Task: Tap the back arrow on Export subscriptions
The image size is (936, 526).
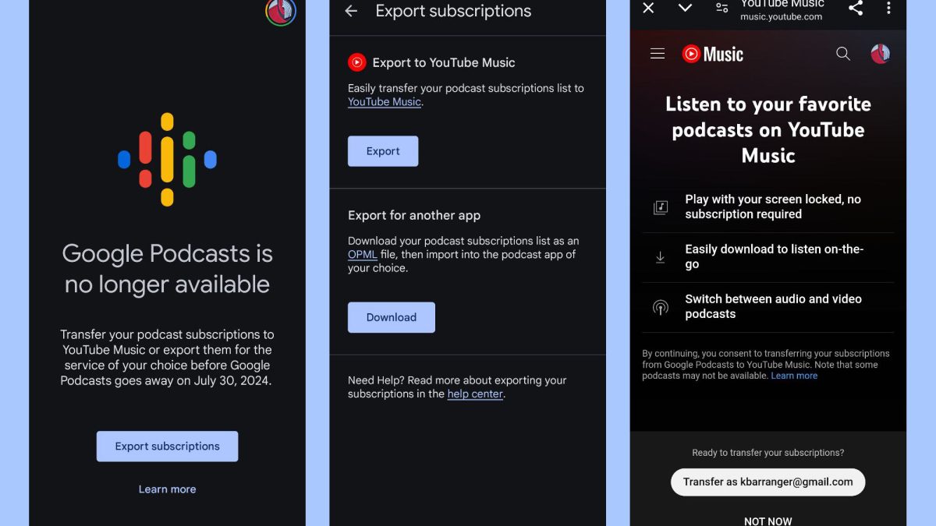Action: pyautogui.click(x=351, y=11)
